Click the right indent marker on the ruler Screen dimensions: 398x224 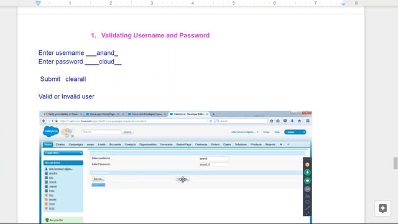tap(343, 4)
